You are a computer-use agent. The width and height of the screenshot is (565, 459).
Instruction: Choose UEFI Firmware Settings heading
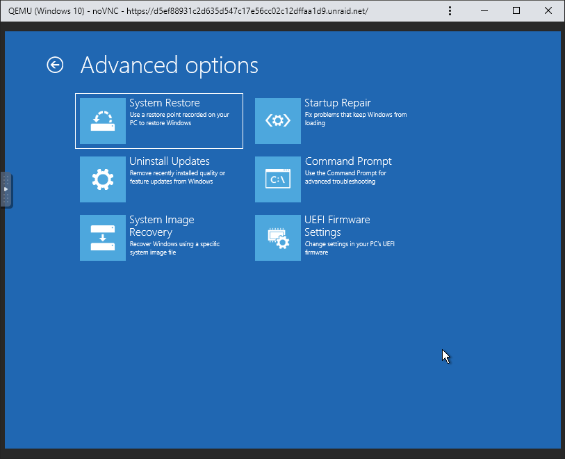point(337,226)
